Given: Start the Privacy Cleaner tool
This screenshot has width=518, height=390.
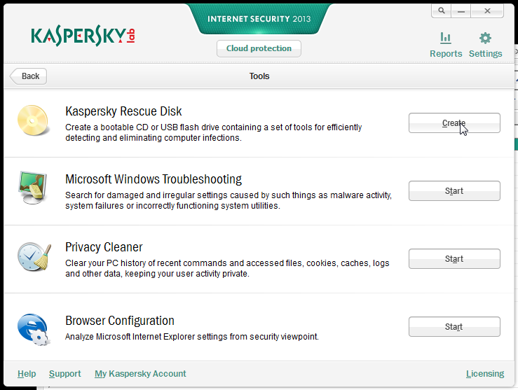Looking at the screenshot, I should click(454, 259).
